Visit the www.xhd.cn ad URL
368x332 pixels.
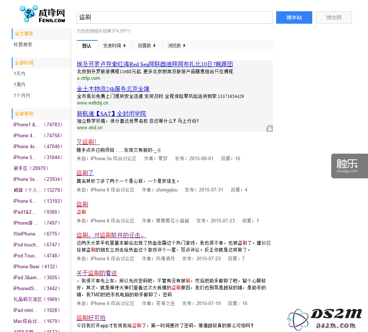pos(90,128)
